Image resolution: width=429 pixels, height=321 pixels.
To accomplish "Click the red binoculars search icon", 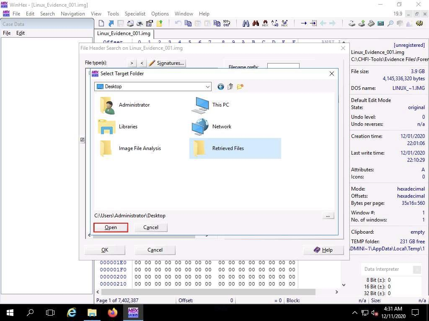I will (256, 23).
